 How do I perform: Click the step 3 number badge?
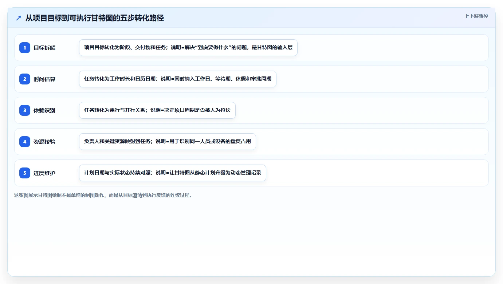click(25, 110)
